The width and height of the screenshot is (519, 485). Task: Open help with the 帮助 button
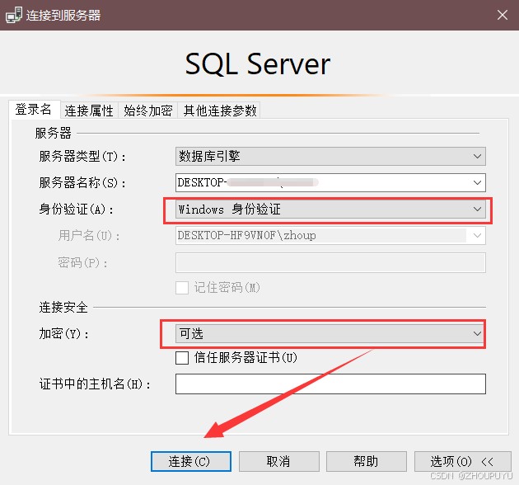click(367, 462)
